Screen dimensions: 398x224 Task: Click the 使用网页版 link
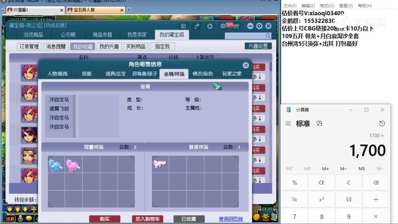pyautogui.click(x=231, y=219)
